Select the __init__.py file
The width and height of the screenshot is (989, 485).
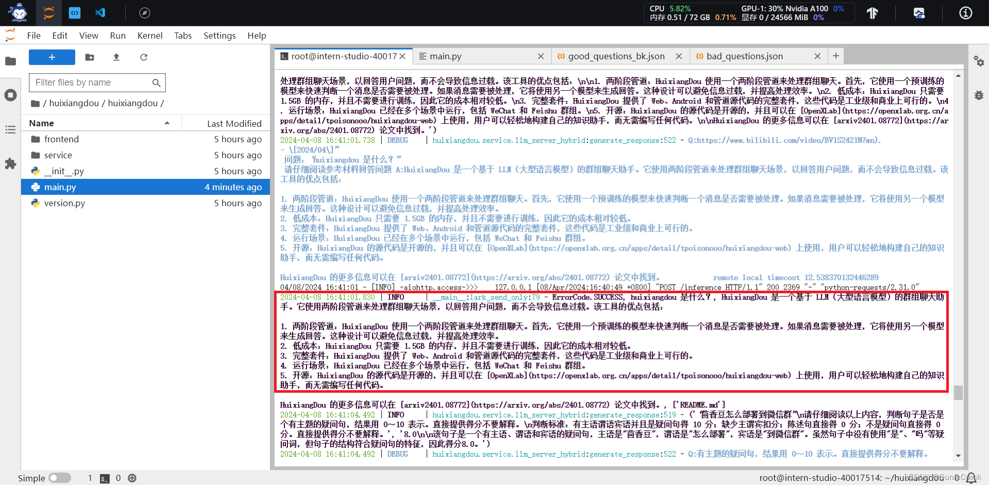146,171
